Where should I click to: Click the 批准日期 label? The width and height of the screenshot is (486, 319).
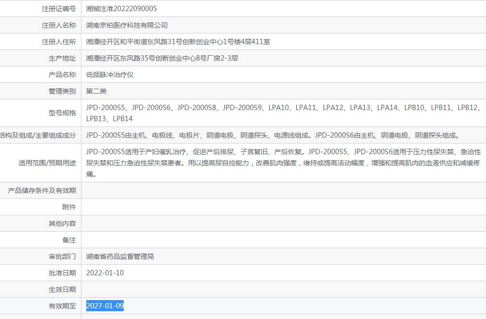pyautogui.click(x=62, y=273)
